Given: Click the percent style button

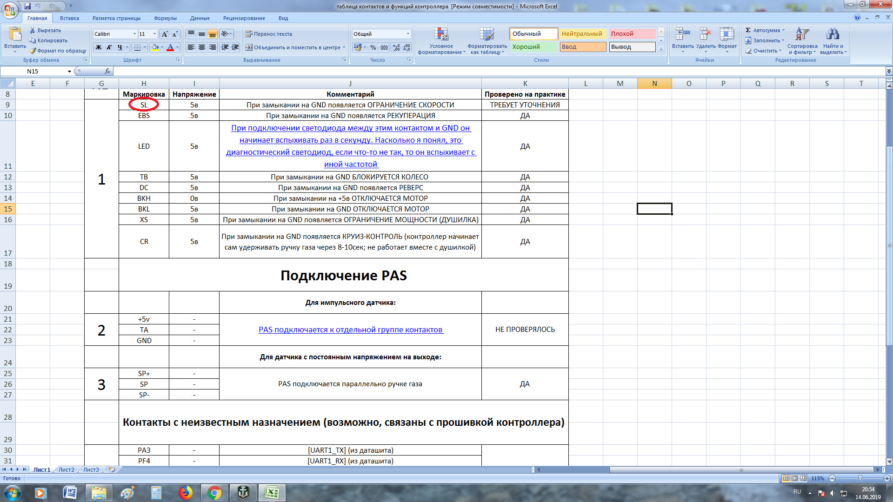Looking at the screenshot, I should [373, 47].
